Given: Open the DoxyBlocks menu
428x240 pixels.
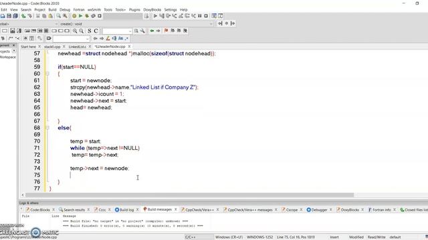Looking at the screenshot, I should tap(152, 9).
